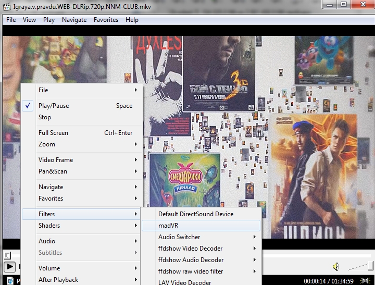Image resolution: width=375 pixels, height=285 pixels.
Task: Close the media player window
Action: point(362,5)
